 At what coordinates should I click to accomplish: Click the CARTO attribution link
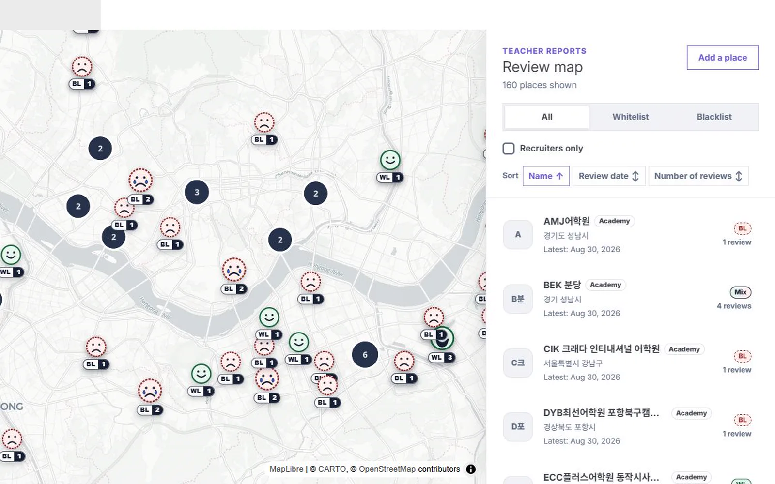tap(332, 469)
